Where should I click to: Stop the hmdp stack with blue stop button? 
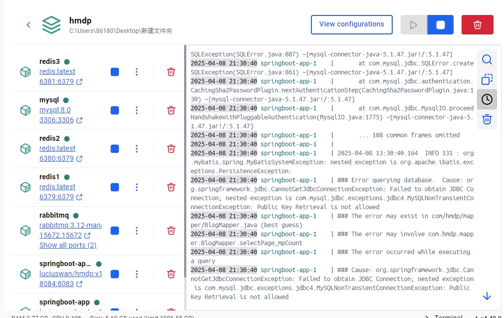click(440, 25)
